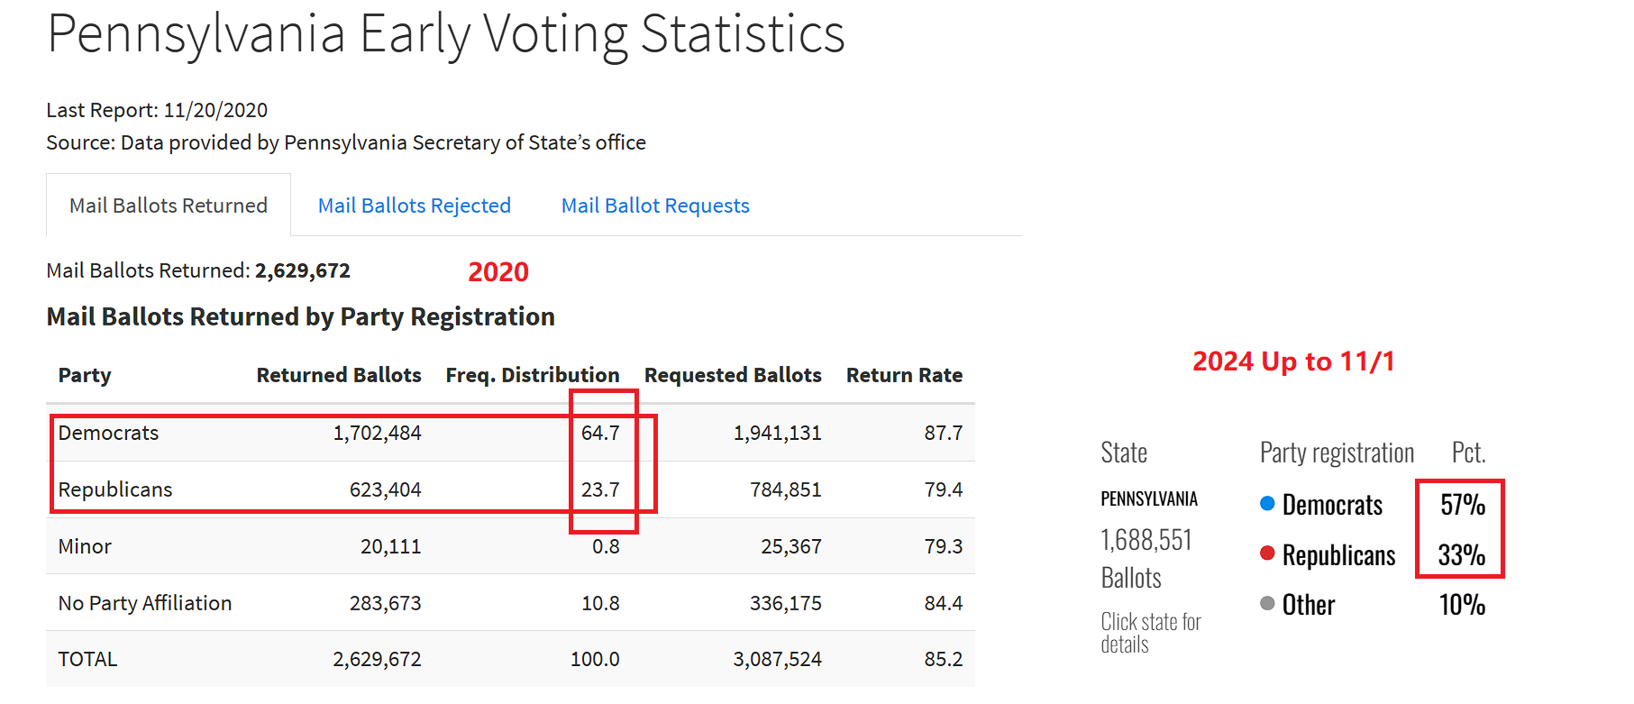Image resolution: width=1634 pixels, height=704 pixels.
Task: Select the Republicans table row
Action: (115, 489)
